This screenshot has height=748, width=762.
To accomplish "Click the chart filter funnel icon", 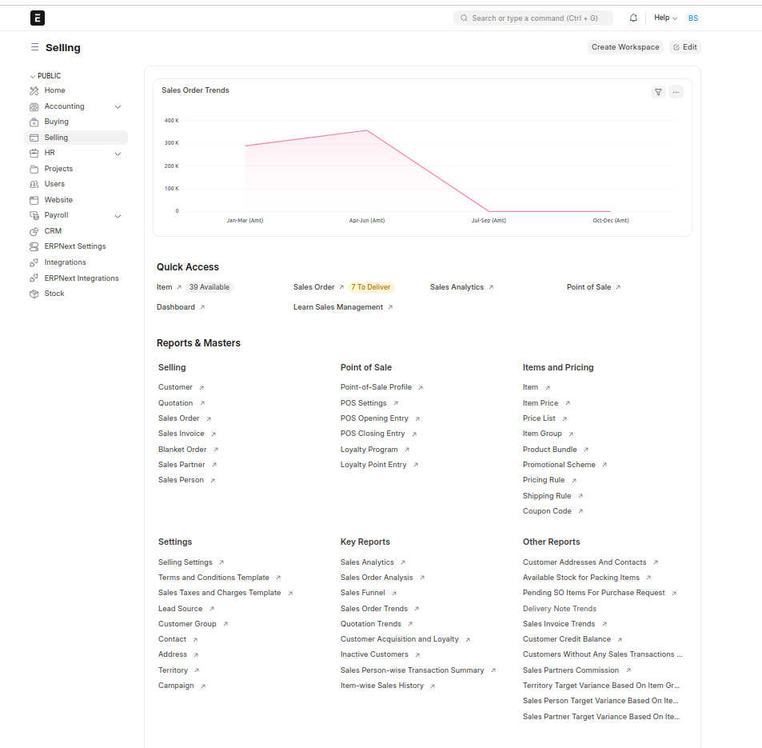I will point(658,92).
